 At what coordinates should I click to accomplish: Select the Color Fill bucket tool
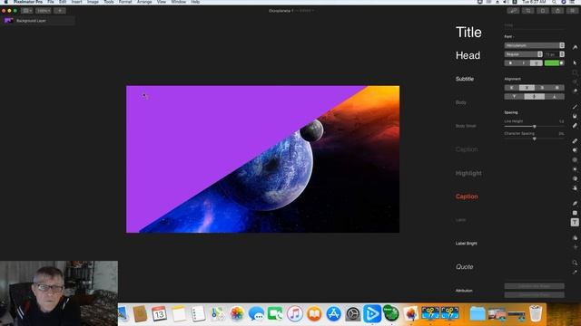point(575,116)
